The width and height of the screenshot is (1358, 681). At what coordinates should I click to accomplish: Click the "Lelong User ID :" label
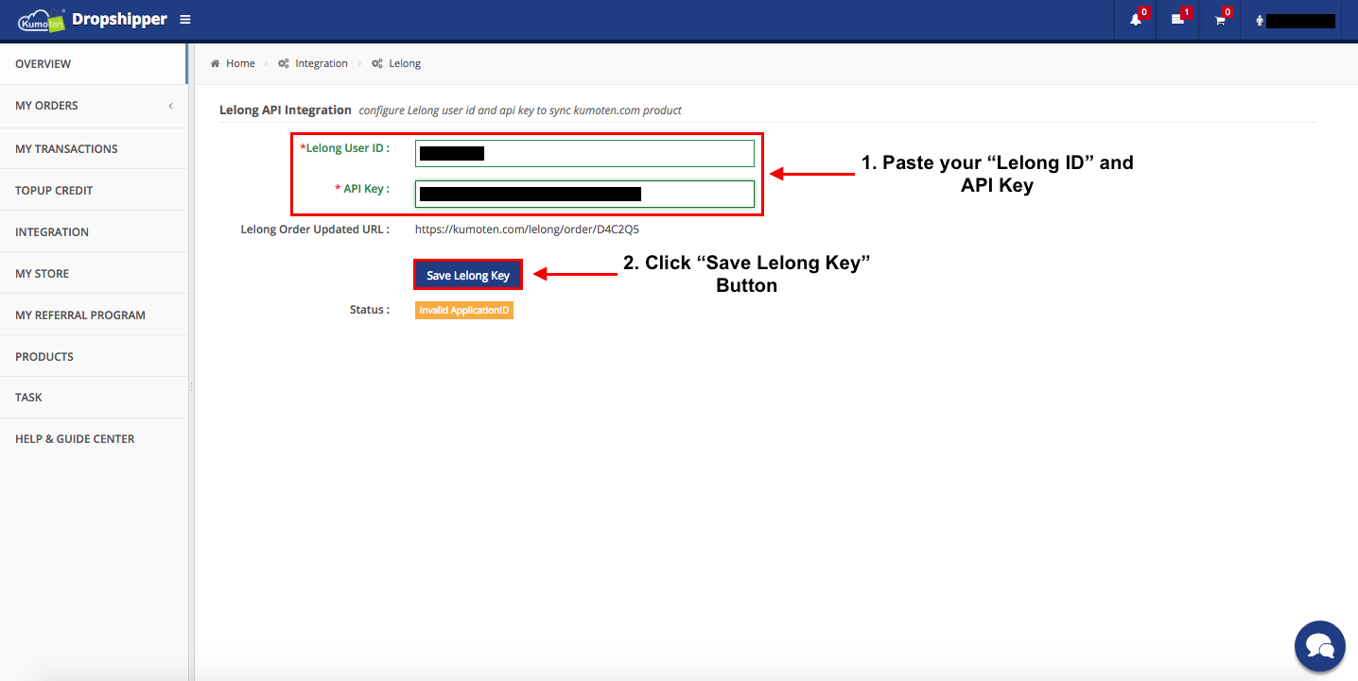tap(345, 148)
